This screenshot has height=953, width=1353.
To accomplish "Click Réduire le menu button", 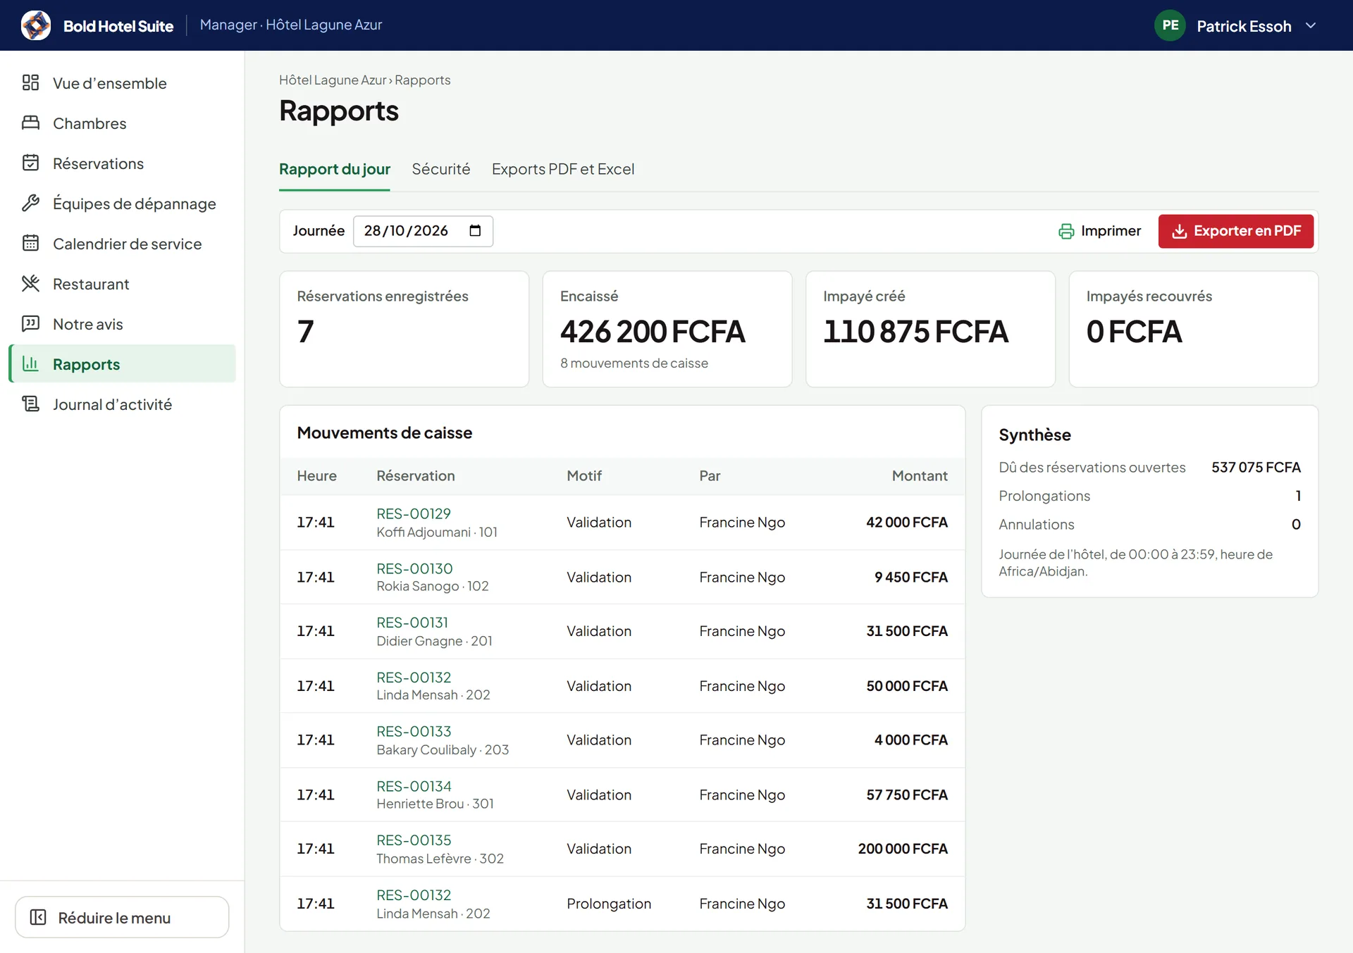I will (122, 917).
